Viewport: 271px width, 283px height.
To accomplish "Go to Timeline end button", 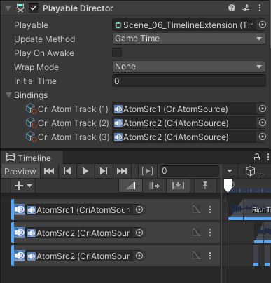I will pos(122,171).
